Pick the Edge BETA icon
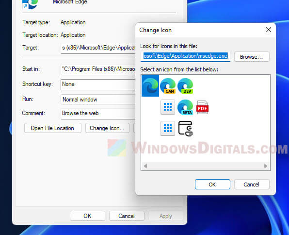The width and height of the screenshot is (289, 235). [185, 107]
